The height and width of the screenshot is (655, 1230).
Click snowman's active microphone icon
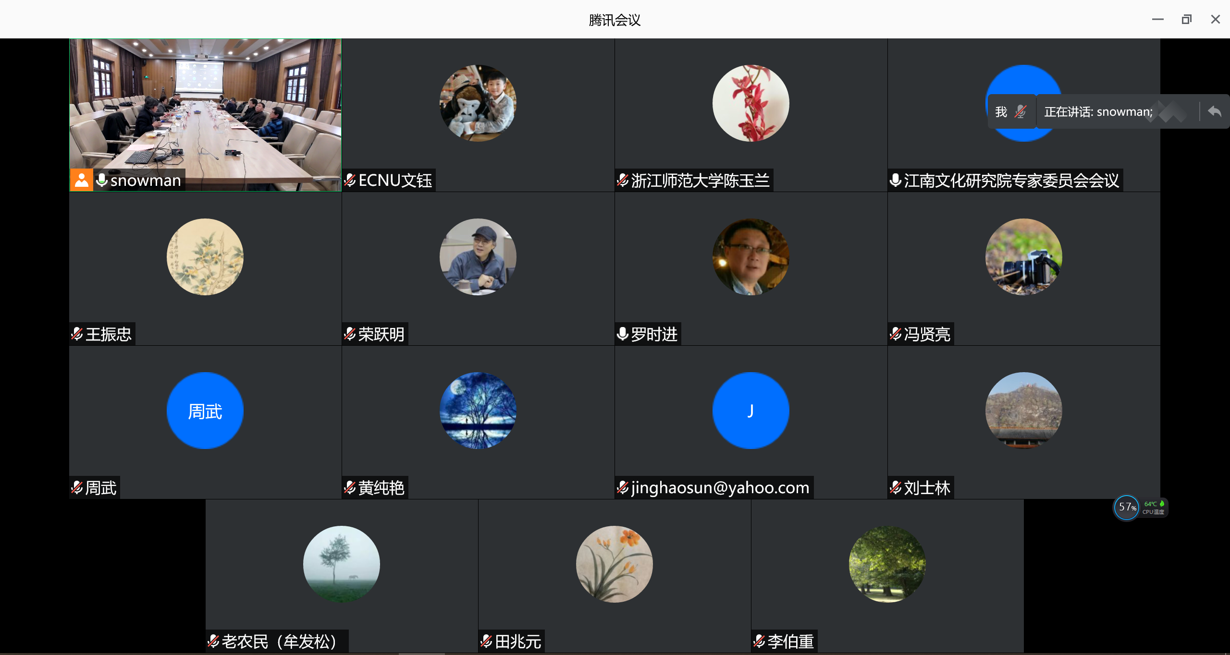[x=102, y=180]
